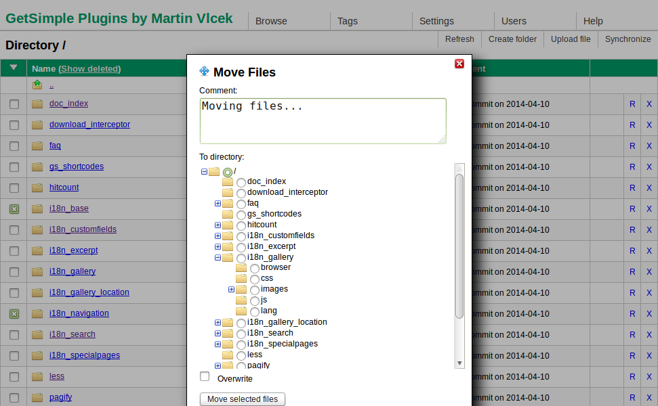Select the gs_shortcodes destination radio button
658x406 pixels.
(x=241, y=215)
